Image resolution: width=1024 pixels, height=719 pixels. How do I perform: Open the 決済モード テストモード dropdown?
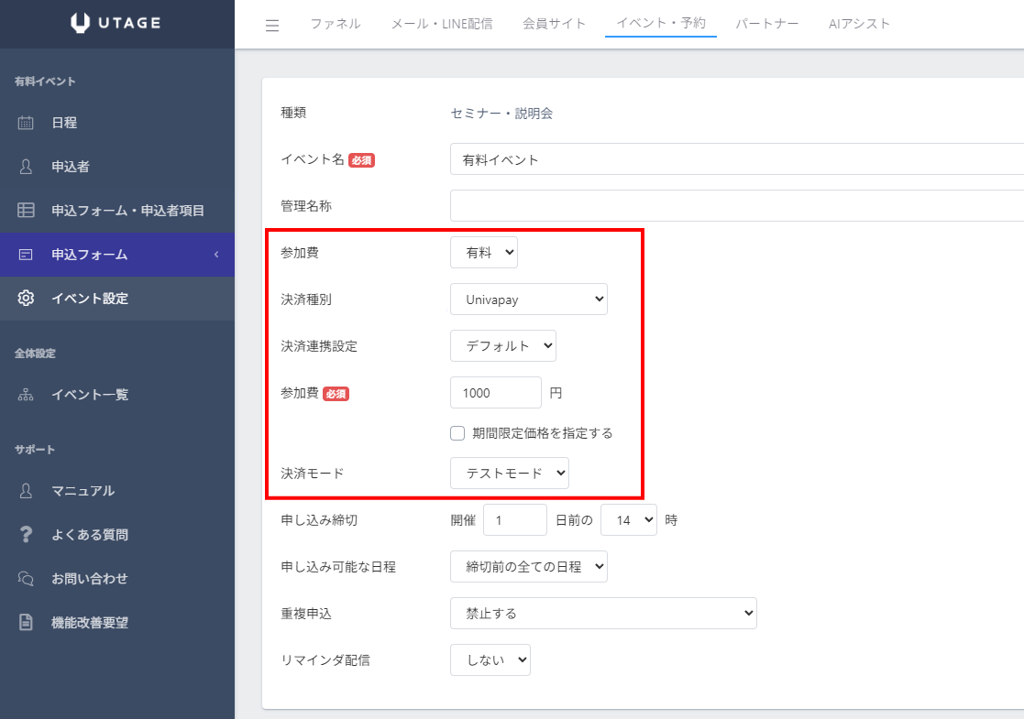pos(510,474)
